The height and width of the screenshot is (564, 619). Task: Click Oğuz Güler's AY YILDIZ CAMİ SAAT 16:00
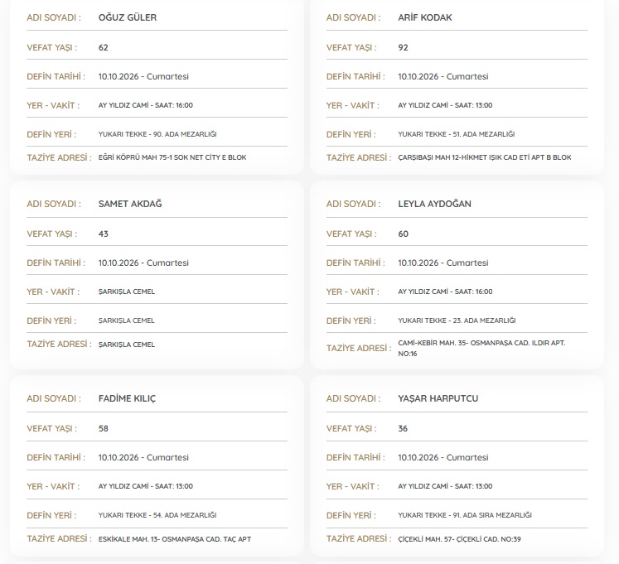coord(146,105)
